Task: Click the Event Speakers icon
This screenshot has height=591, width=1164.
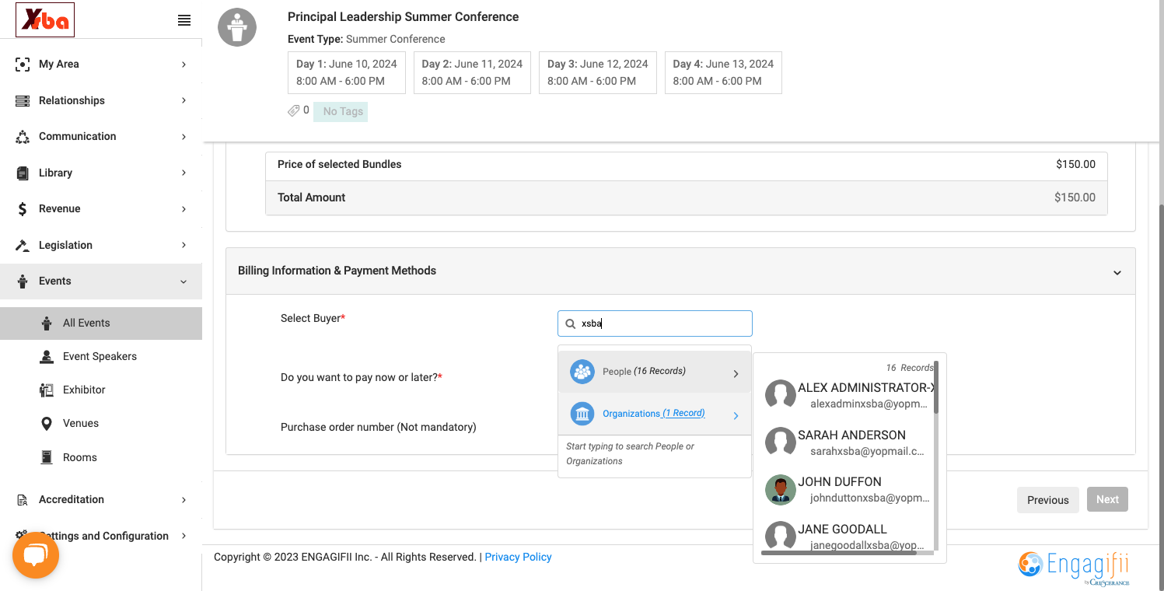Action: click(x=47, y=356)
